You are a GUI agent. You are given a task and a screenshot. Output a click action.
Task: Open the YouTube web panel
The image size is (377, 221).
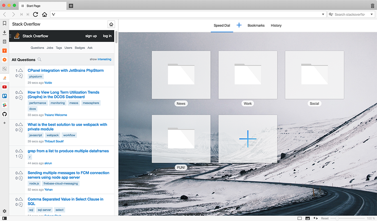(4, 87)
